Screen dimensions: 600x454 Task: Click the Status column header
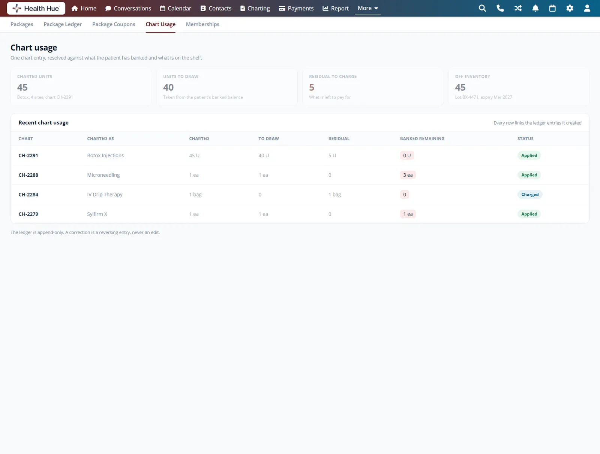point(525,138)
